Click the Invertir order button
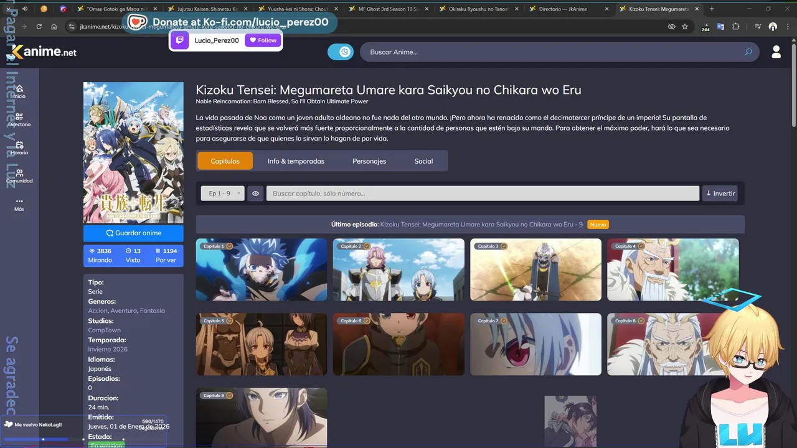 (x=720, y=194)
